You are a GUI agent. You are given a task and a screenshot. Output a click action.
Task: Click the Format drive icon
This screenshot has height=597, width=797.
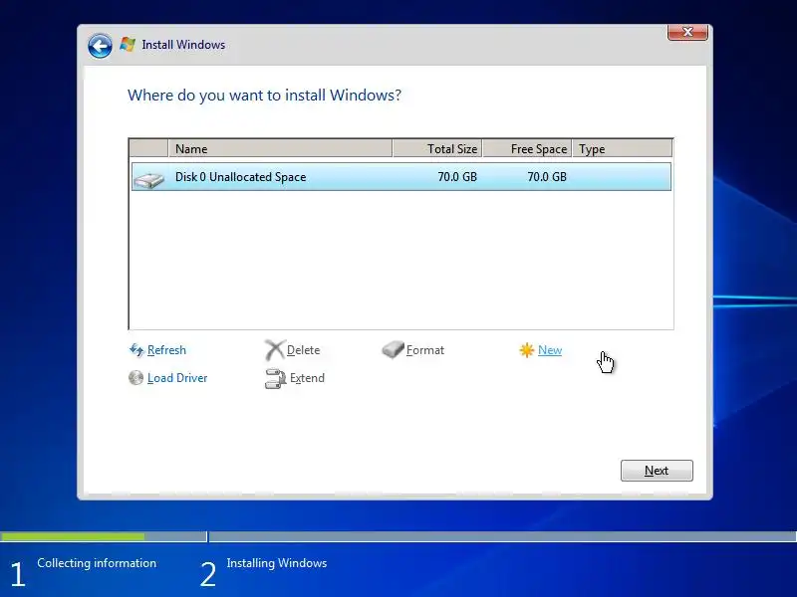(393, 349)
